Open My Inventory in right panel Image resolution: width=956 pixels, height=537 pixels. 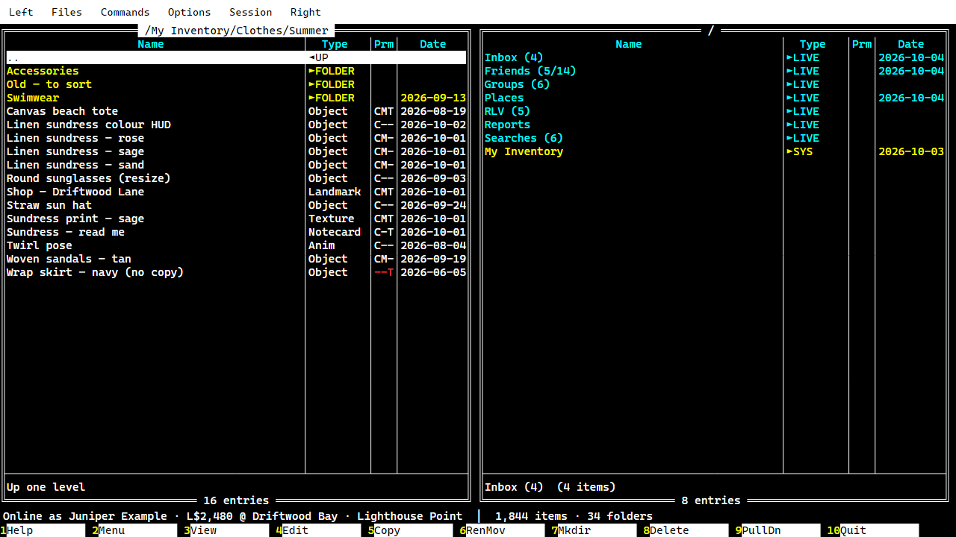(714, 151)
